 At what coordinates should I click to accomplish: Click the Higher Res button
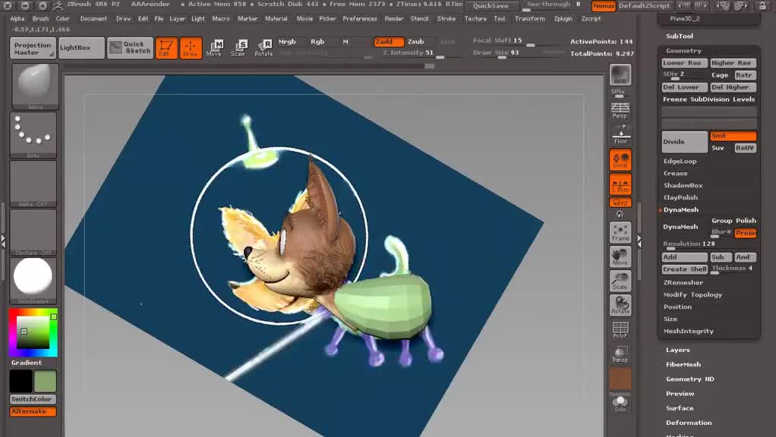click(733, 63)
